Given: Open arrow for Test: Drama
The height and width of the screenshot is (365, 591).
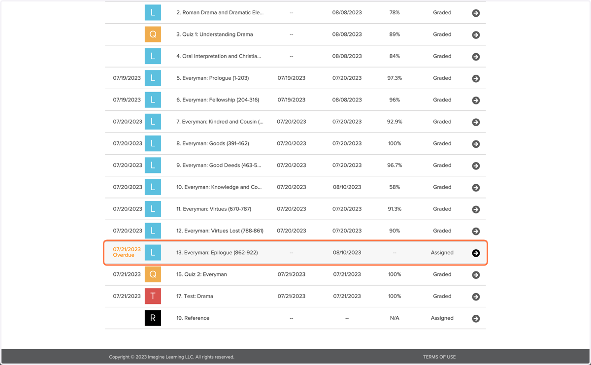Looking at the screenshot, I should pyautogui.click(x=476, y=297).
